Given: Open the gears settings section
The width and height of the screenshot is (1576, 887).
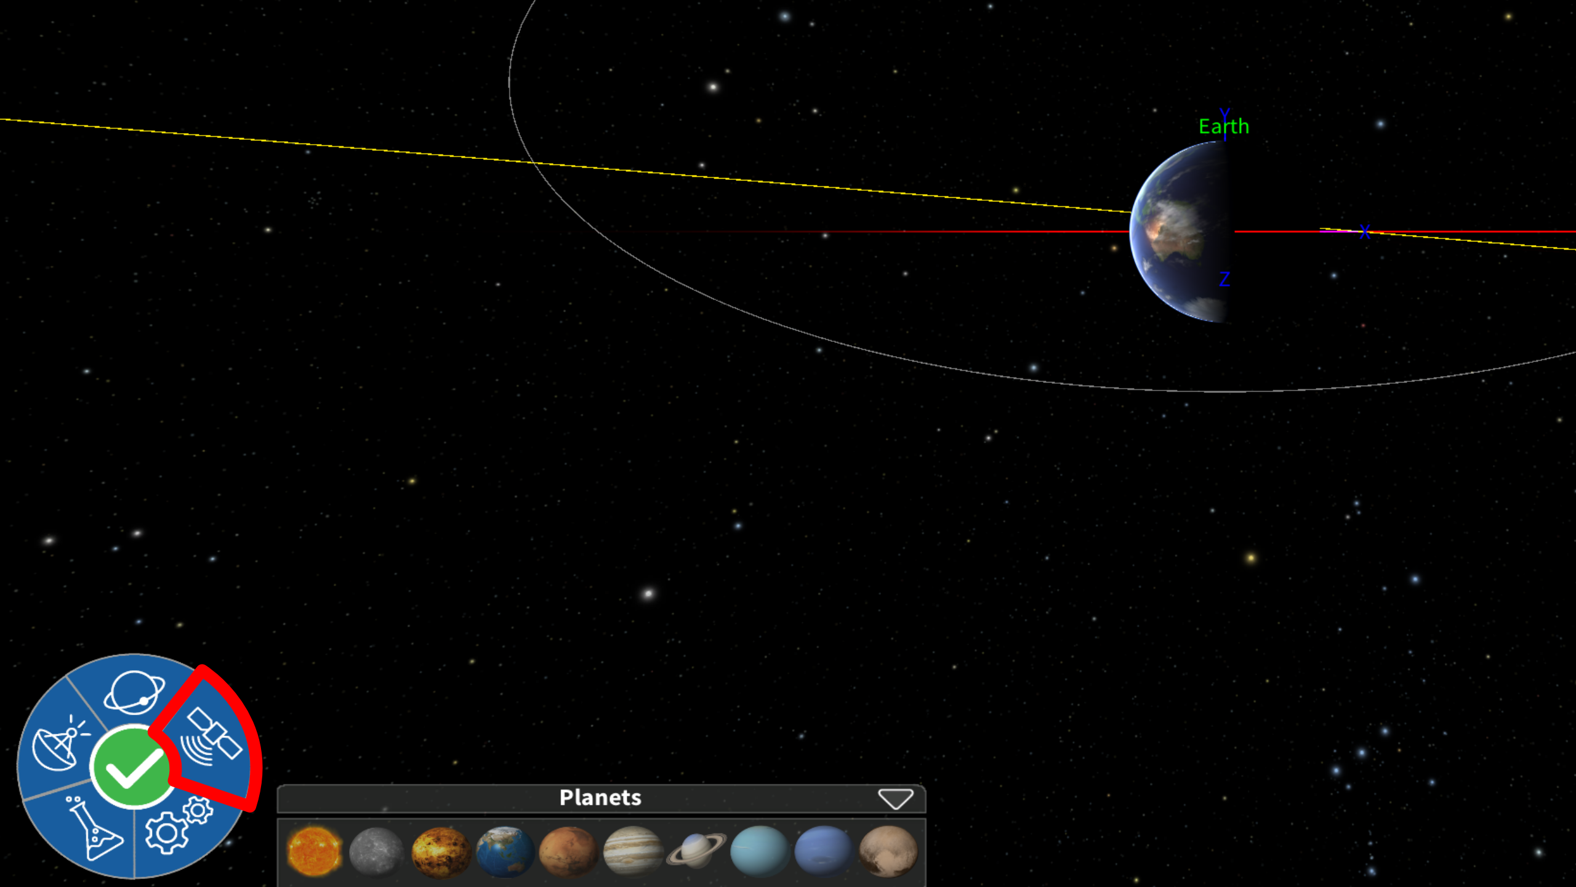Looking at the screenshot, I should 179,825.
